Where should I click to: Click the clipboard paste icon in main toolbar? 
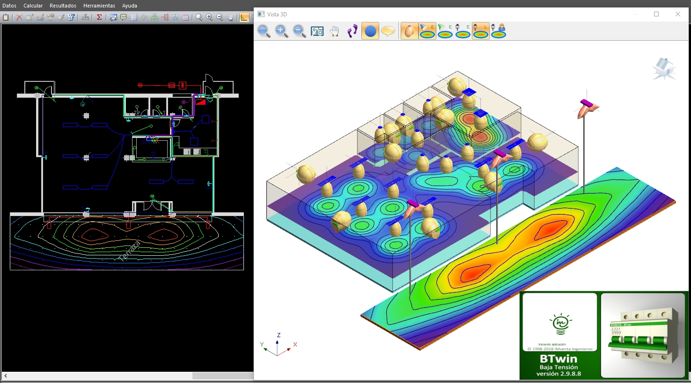[x=6, y=17]
